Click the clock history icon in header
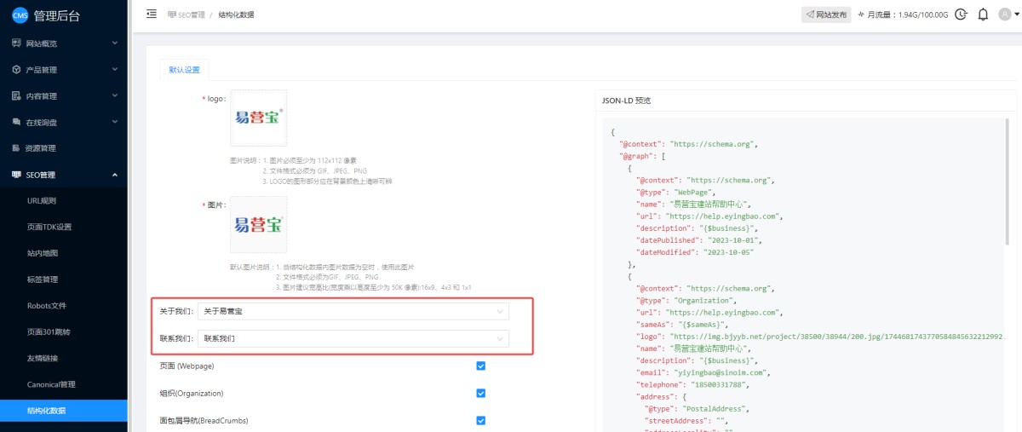 (x=962, y=14)
